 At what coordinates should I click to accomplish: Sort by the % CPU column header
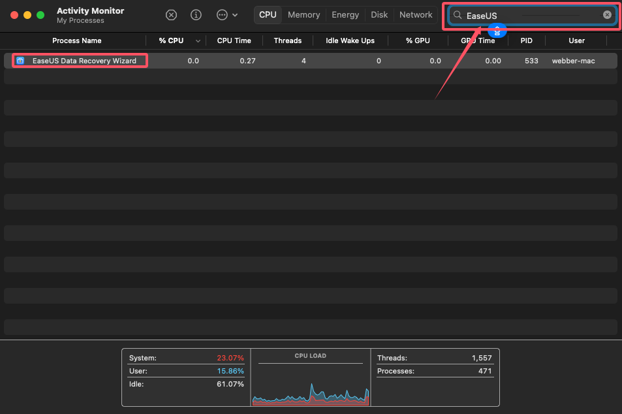[x=171, y=40]
